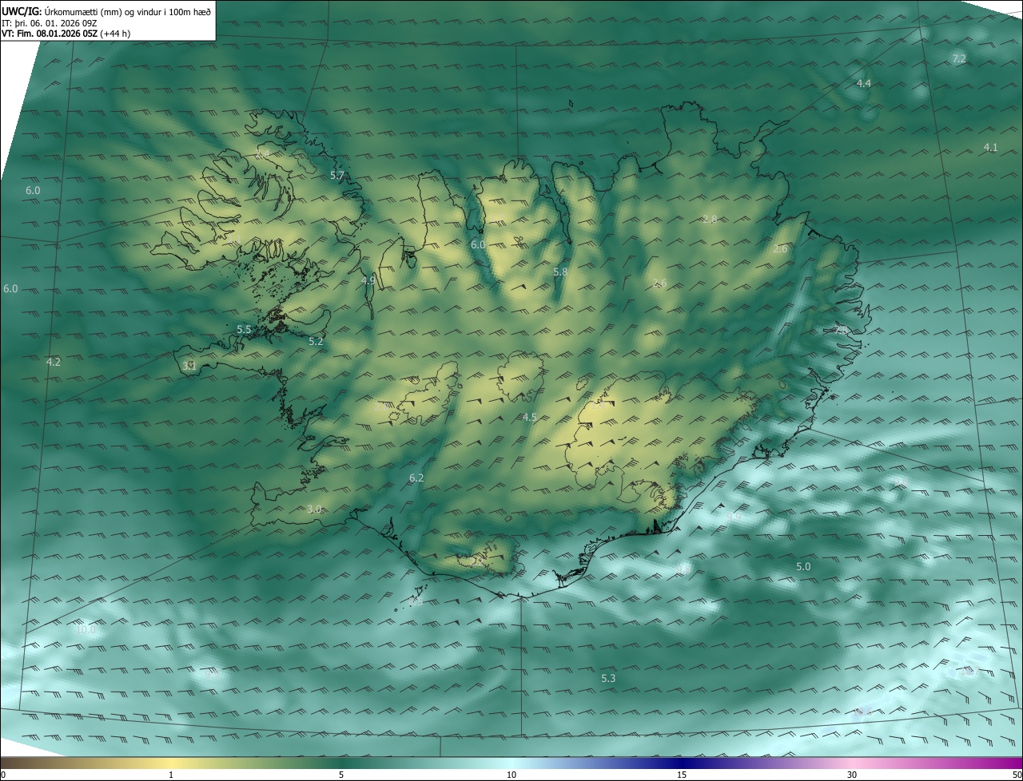
Task: Click the 4.9 value label
Action: pyautogui.click(x=368, y=280)
